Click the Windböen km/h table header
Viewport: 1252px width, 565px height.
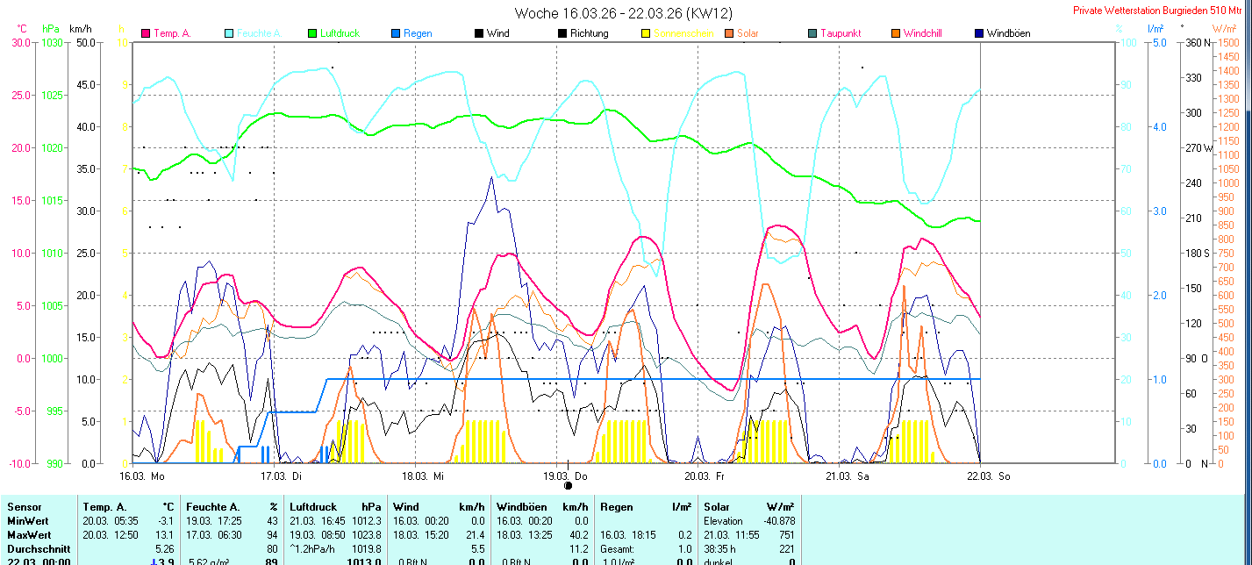(x=541, y=507)
